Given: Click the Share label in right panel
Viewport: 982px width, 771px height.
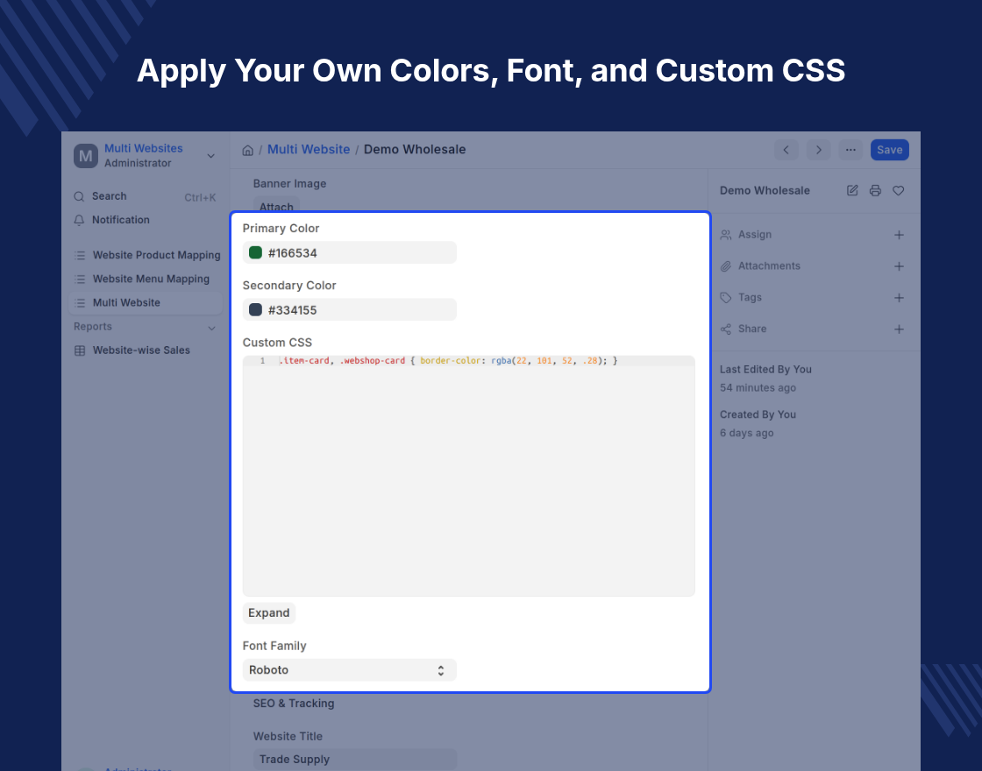Looking at the screenshot, I should pyautogui.click(x=752, y=329).
